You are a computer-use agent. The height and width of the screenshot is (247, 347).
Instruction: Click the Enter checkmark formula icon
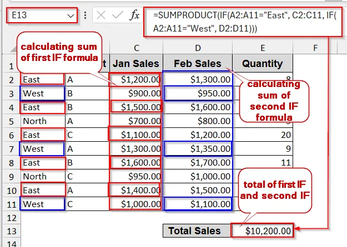click(118, 16)
